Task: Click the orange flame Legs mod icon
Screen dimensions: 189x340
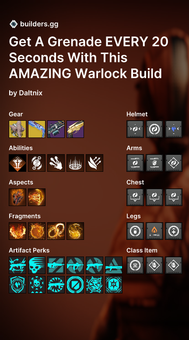Action: [154, 231]
